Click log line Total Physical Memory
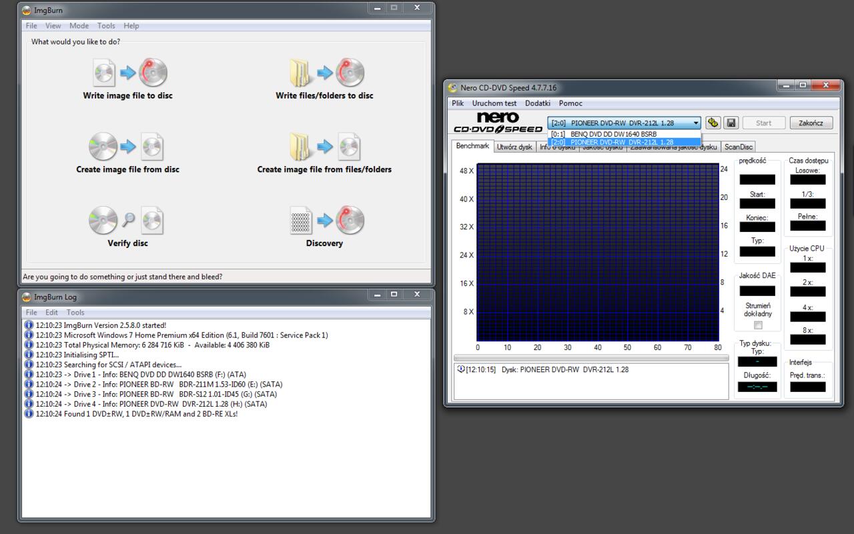This screenshot has width=854, height=534. (152, 345)
